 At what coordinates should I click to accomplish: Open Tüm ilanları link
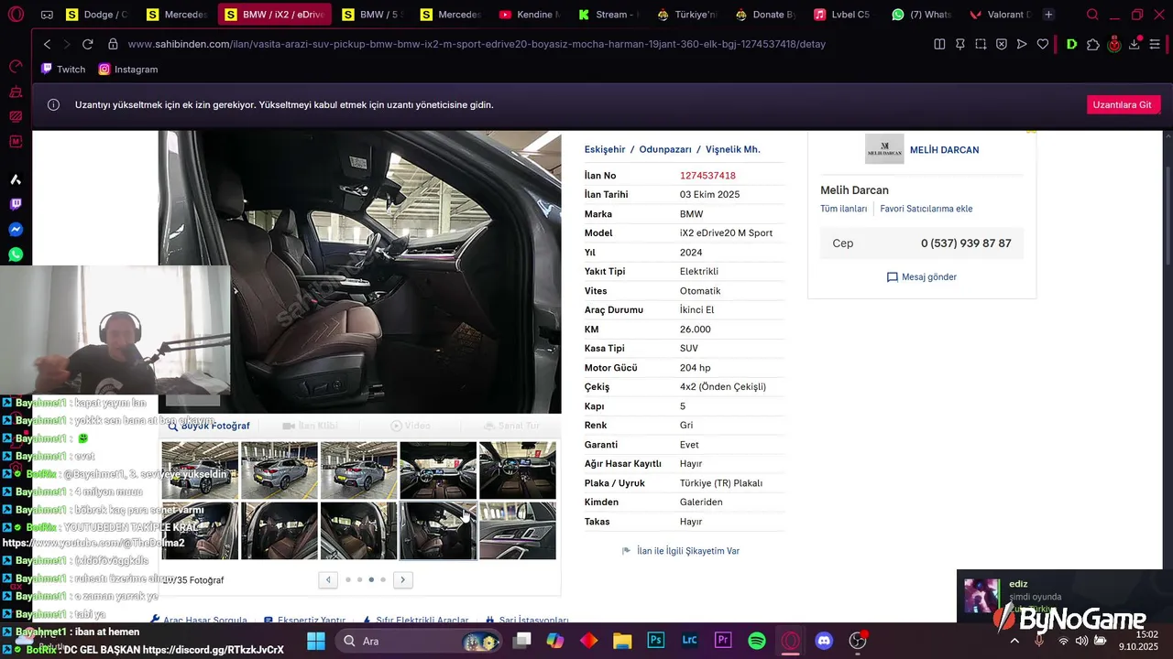coord(843,209)
